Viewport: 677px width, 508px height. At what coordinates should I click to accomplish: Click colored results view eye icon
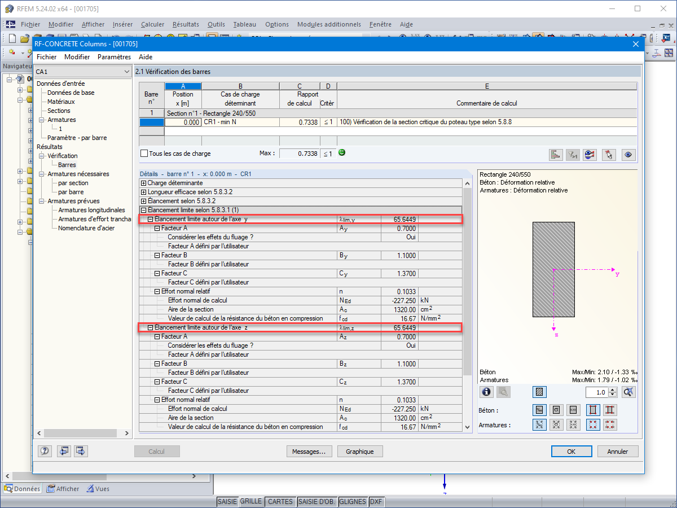(x=590, y=155)
